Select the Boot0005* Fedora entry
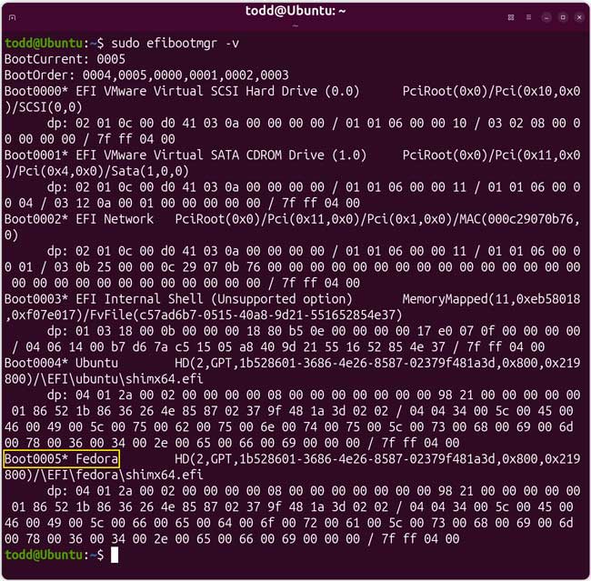Viewport: 591px width, 581px height. coord(61,459)
